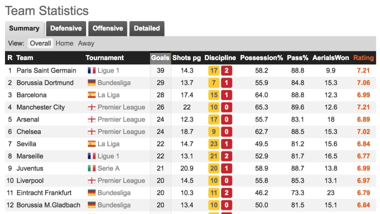This screenshot has height=214, width=380.
Task: Click the Germany flag in Borussia Dortmund row
Action: coord(91,83)
